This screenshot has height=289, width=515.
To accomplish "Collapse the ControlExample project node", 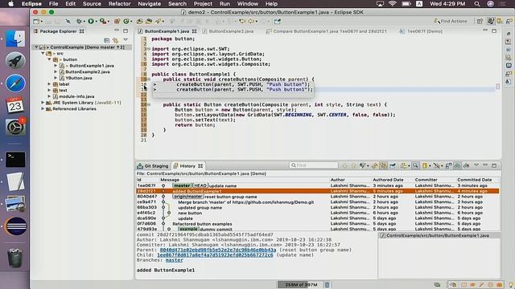I will 36,47.
